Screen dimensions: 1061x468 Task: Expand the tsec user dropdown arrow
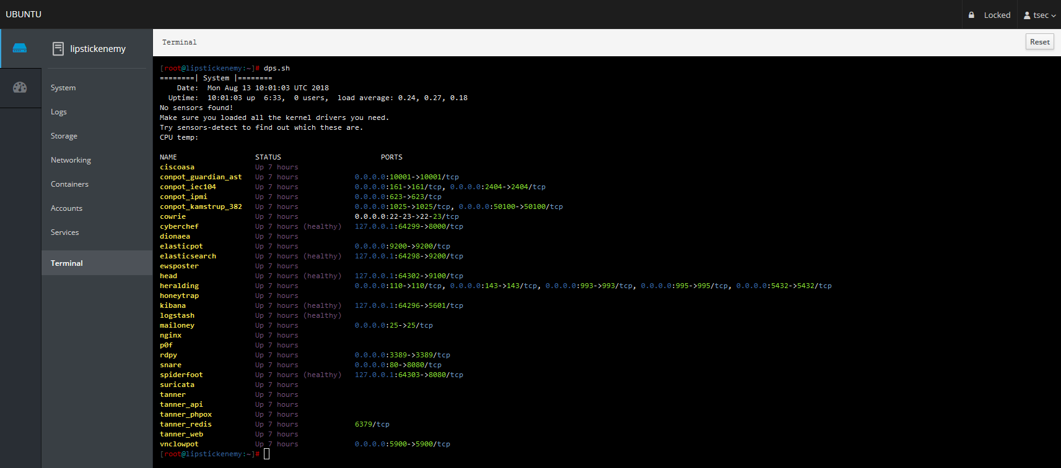click(1054, 15)
